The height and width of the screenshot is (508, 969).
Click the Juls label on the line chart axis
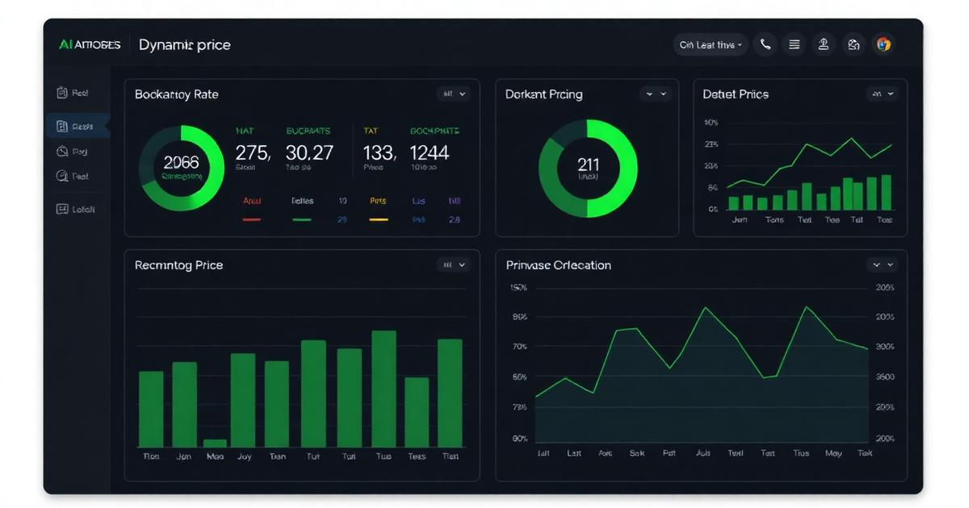703,453
